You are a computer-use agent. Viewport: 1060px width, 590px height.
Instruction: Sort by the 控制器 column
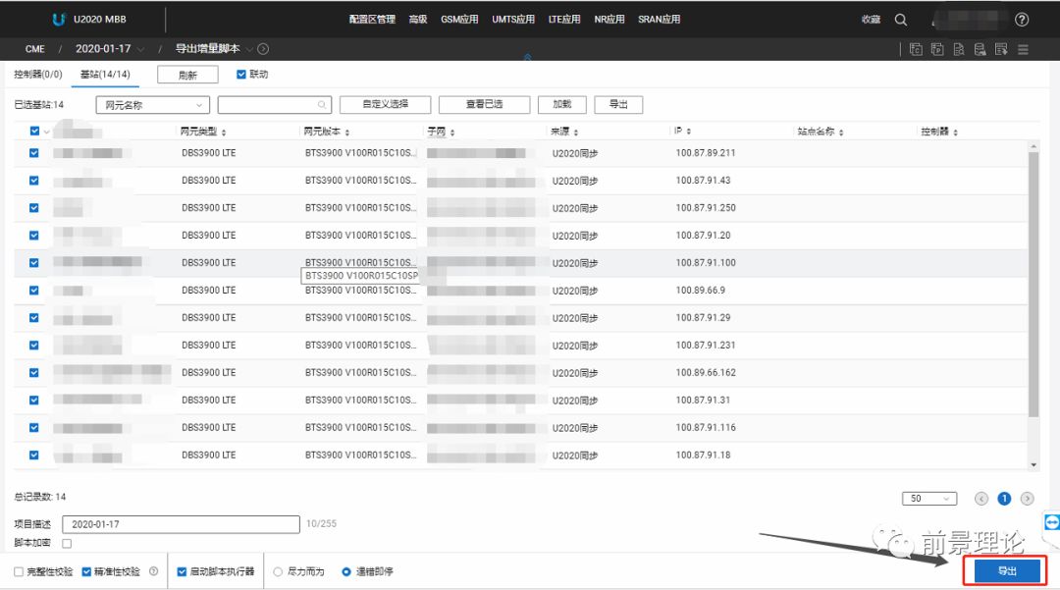click(x=955, y=133)
